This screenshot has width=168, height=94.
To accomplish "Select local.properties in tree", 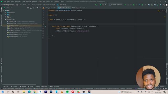I will tap(17, 37).
